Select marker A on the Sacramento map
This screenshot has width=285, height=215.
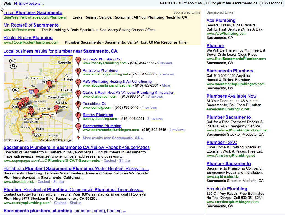[32, 112]
